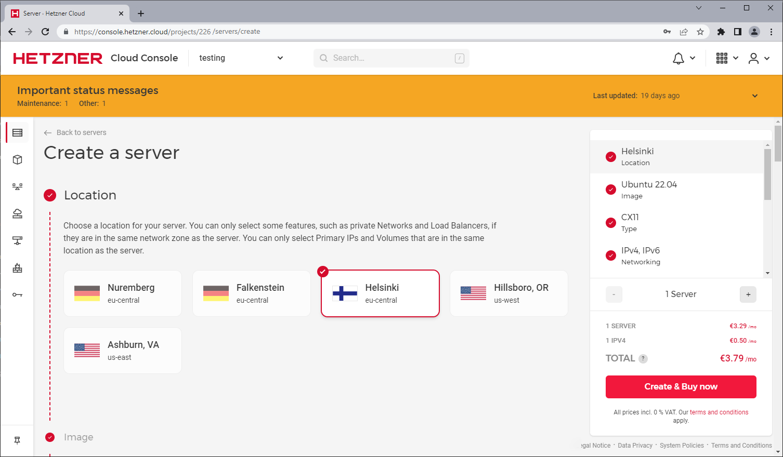Open the Snapshots cube sidebar icon

[x=17, y=159]
